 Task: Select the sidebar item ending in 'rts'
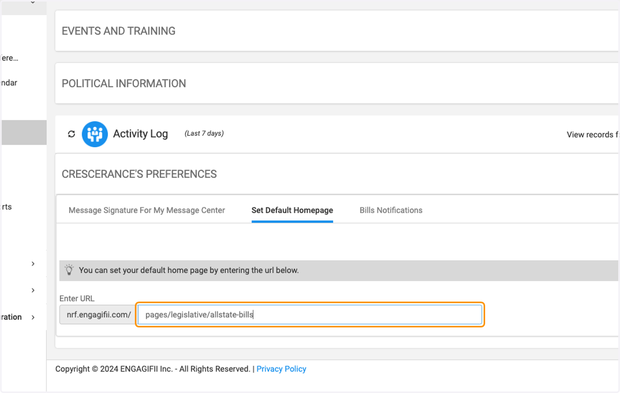6,207
